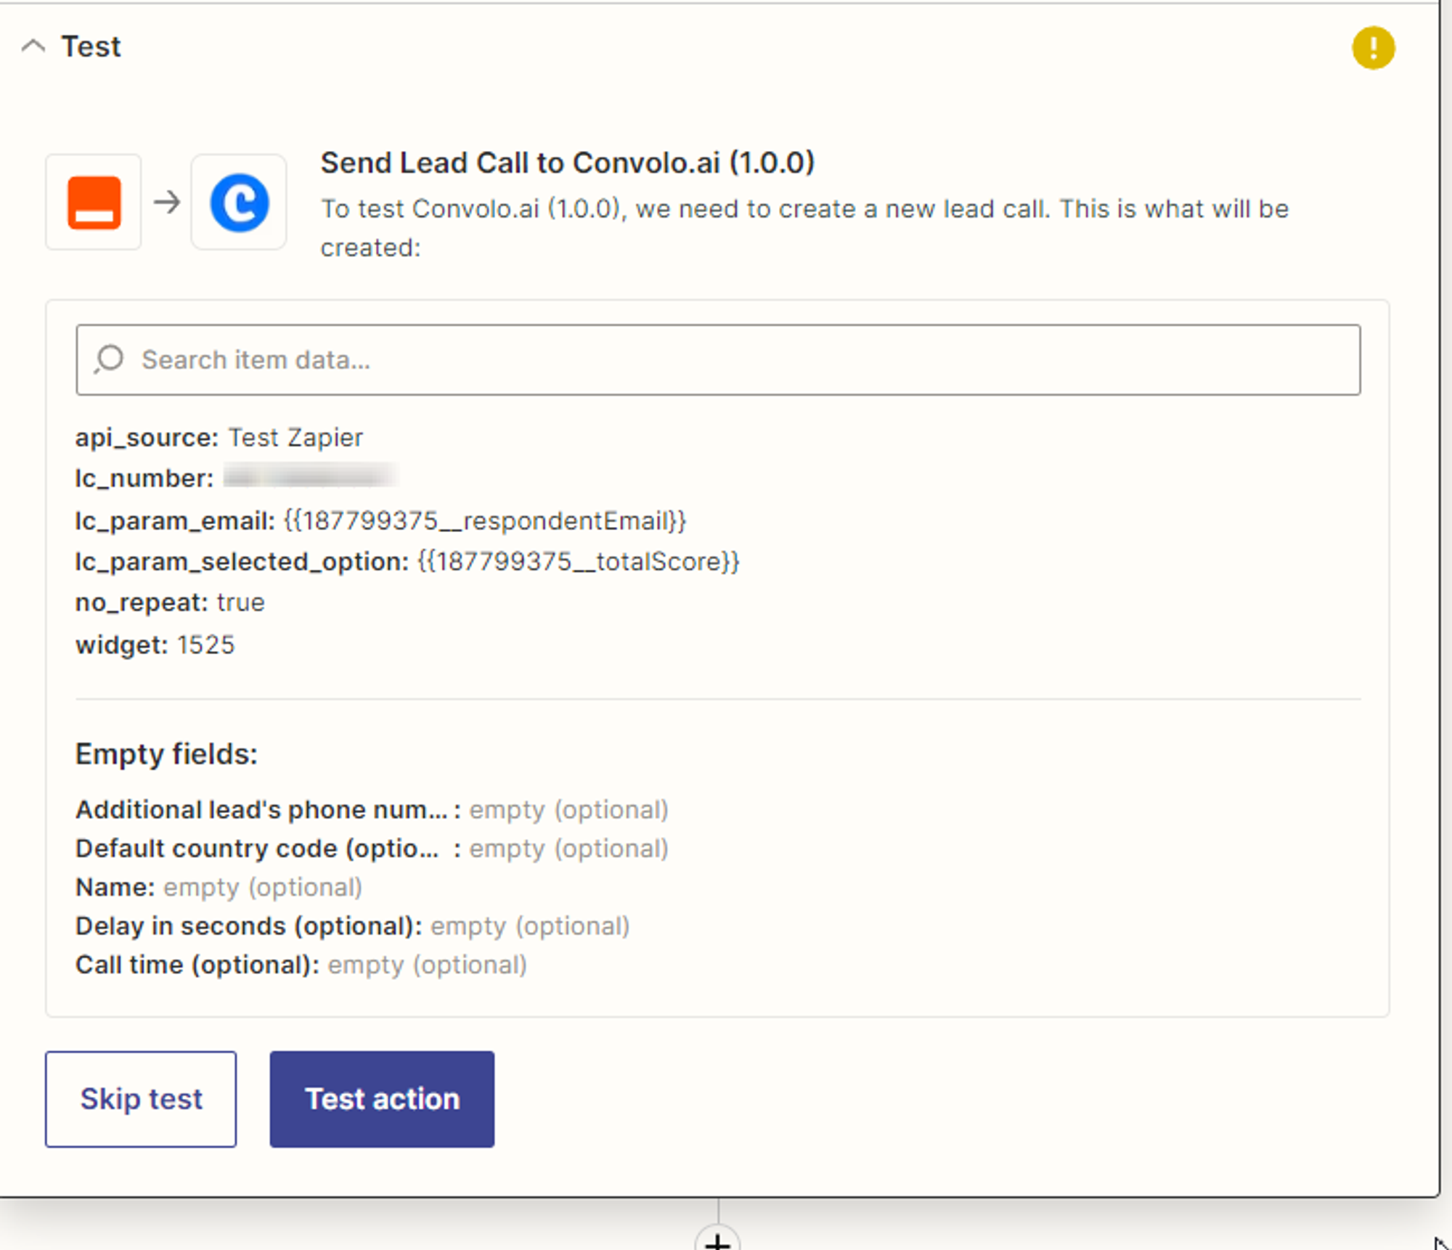This screenshot has width=1452, height=1250.
Task: Select the orange trigger app icon
Action: click(94, 202)
